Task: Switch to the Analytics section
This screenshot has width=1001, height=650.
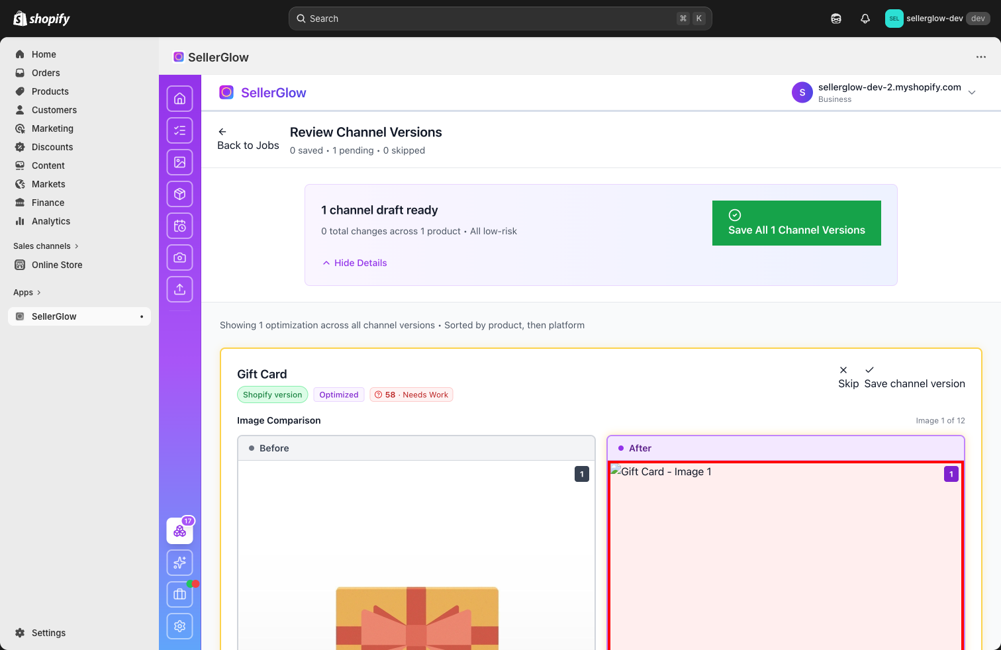Action: tap(50, 221)
